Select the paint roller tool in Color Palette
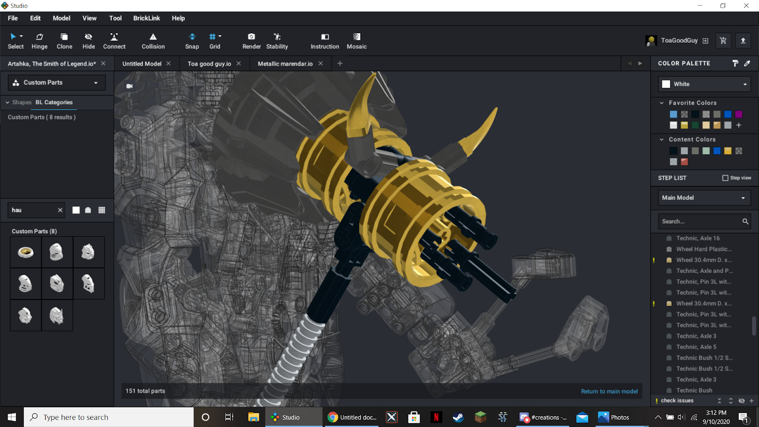 [735, 63]
